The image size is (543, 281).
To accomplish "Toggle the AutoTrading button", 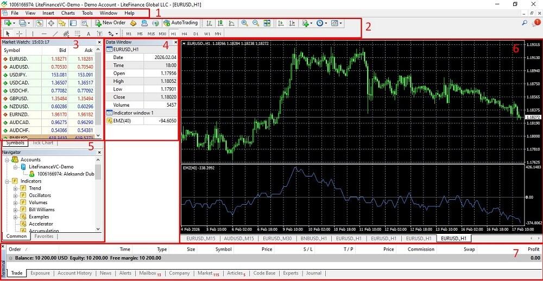I will coord(181,23).
